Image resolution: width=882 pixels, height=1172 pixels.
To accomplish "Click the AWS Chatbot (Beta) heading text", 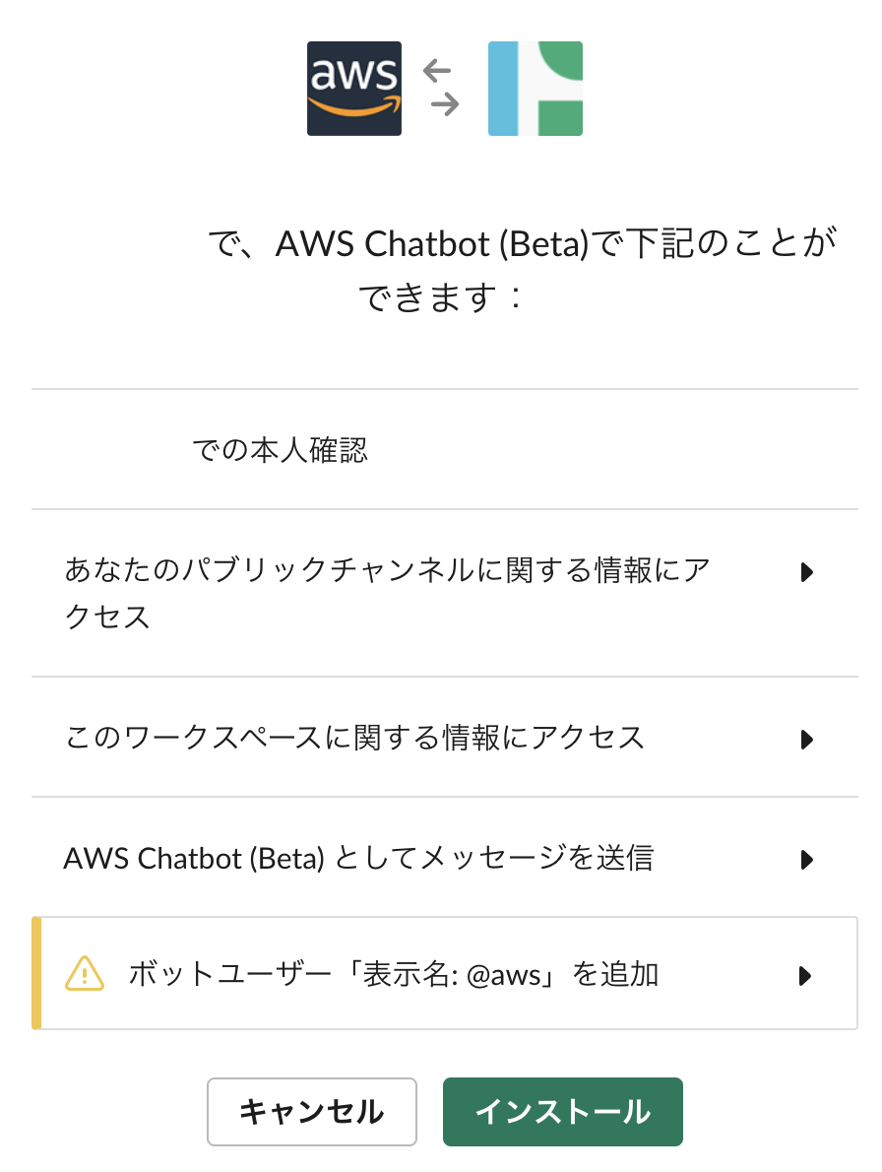I will pos(431,244).
